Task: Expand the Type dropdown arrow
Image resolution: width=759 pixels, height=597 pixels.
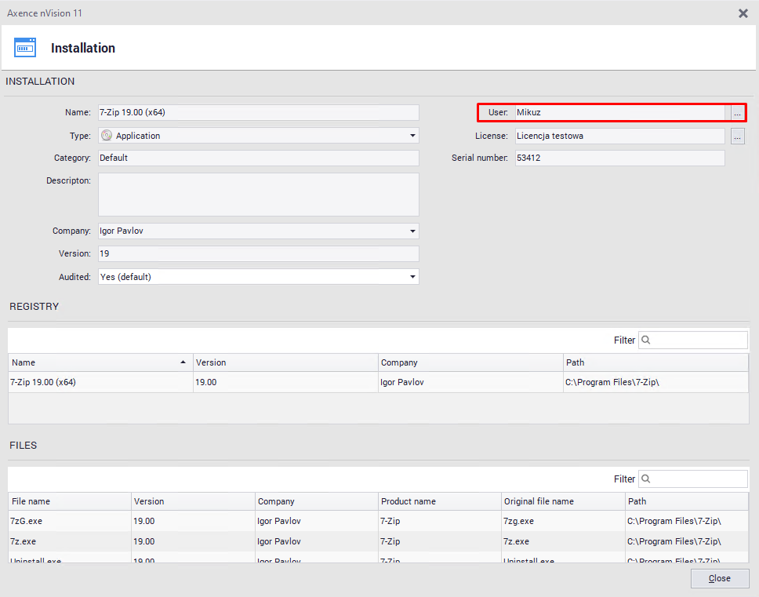Action: coord(412,136)
